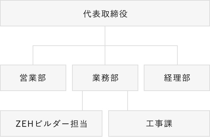Click the vertical line entering 業務部 from above
The height and width of the screenshot is (137, 210).
[105, 55]
